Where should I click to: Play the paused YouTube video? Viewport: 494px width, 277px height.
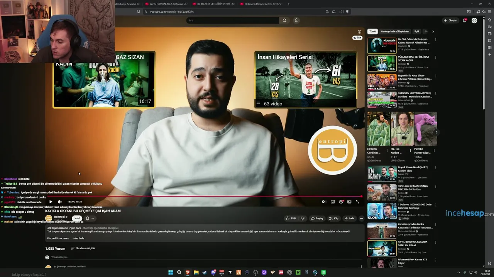[x=51, y=202]
